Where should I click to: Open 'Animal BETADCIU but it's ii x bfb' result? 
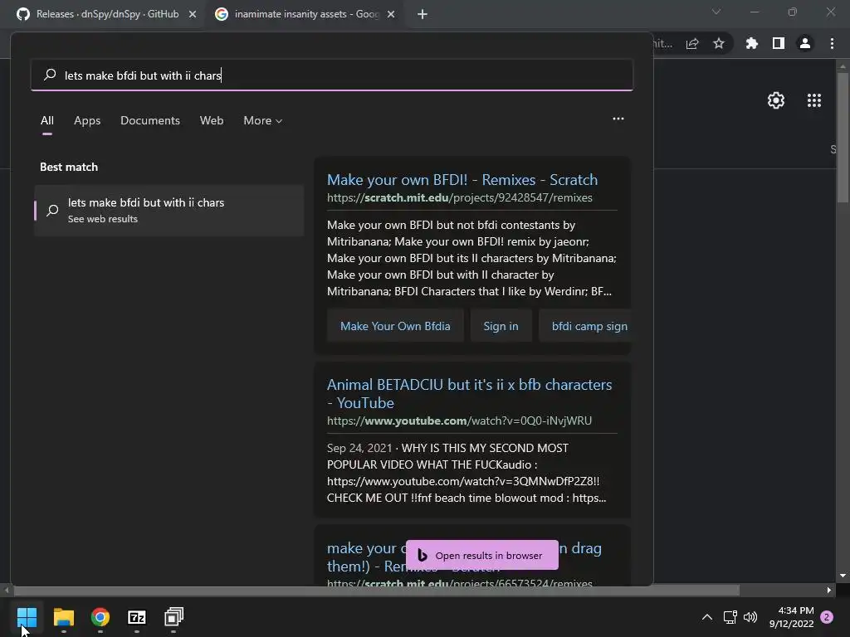(470, 393)
